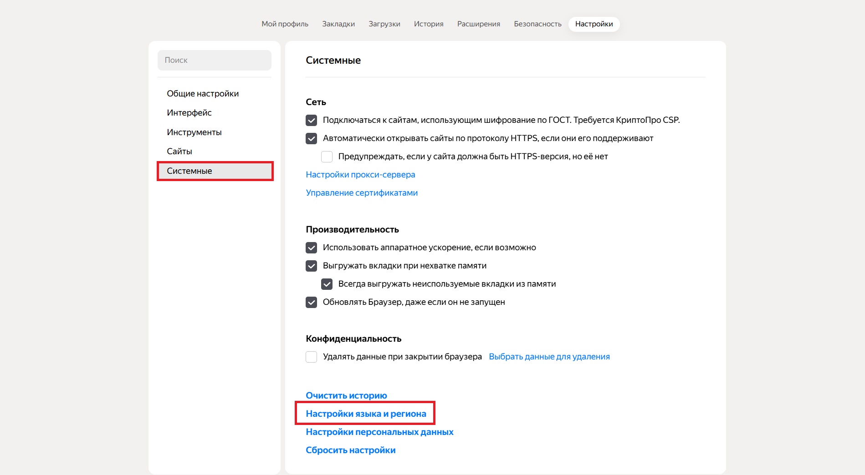865x475 pixels.
Task: Enable deleting data on browser close
Action: pyautogui.click(x=312, y=357)
